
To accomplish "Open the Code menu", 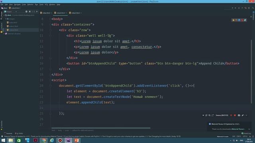I will point(24,4).
